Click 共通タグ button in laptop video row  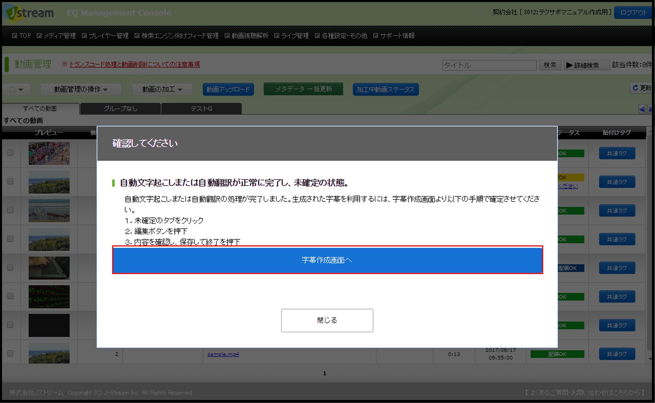[617, 268]
